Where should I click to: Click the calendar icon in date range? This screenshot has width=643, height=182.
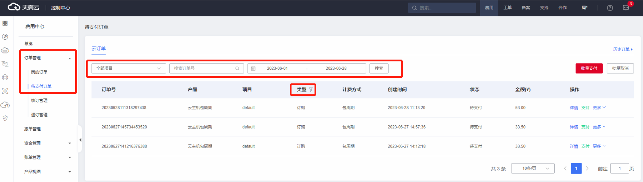click(x=253, y=68)
